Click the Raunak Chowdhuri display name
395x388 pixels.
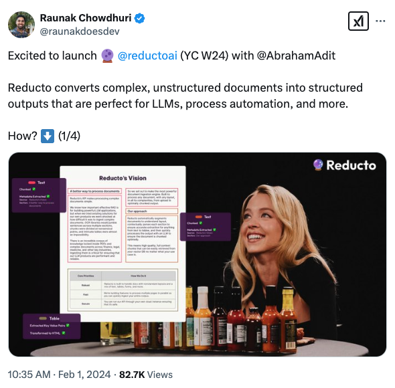[x=86, y=18]
